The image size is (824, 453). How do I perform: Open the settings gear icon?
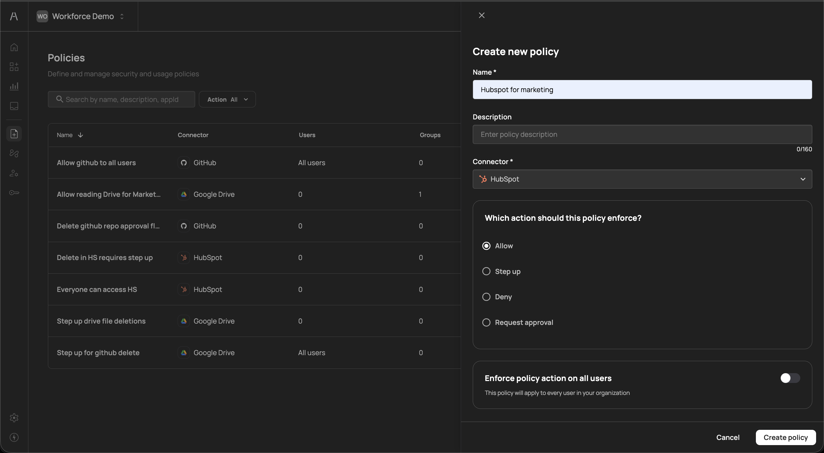pyautogui.click(x=14, y=418)
